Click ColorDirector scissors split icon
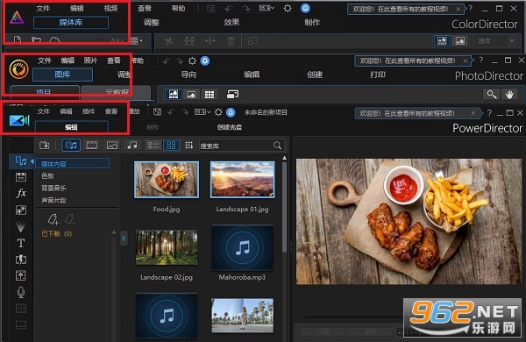Viewport: 526px width, 342px height. [168, 41]
